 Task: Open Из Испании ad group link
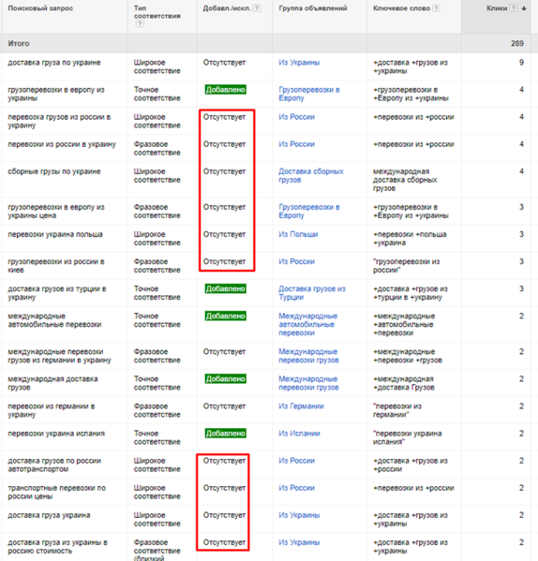299,434
